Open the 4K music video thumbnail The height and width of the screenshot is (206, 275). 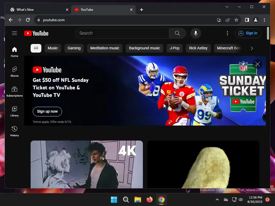click(x=87, y=164)
